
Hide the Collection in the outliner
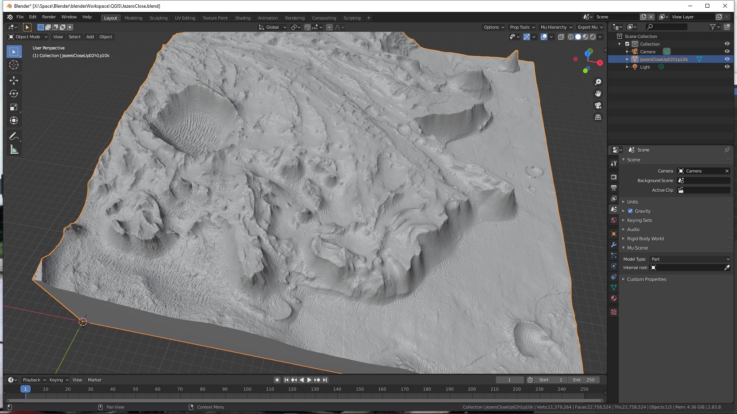click(x=727, y=44)
